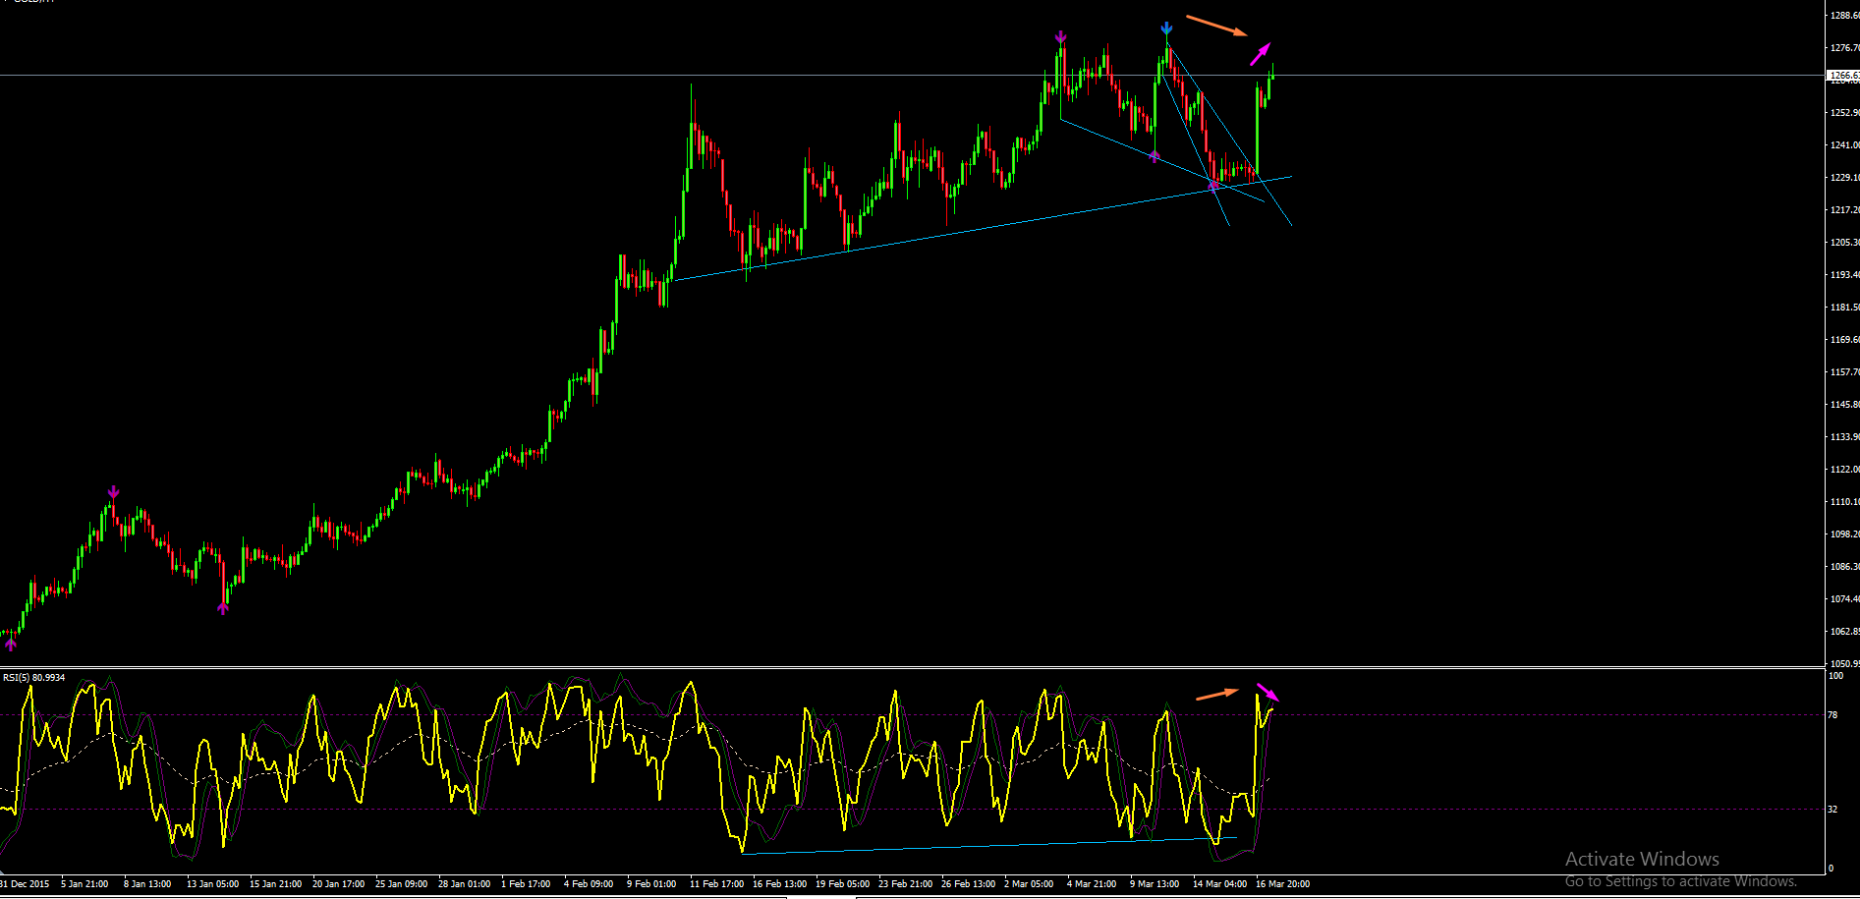Select the purple up arrow below the mid-January low
The width and height of the screenshot is (1860, 899).
click(x=223, y=608)
